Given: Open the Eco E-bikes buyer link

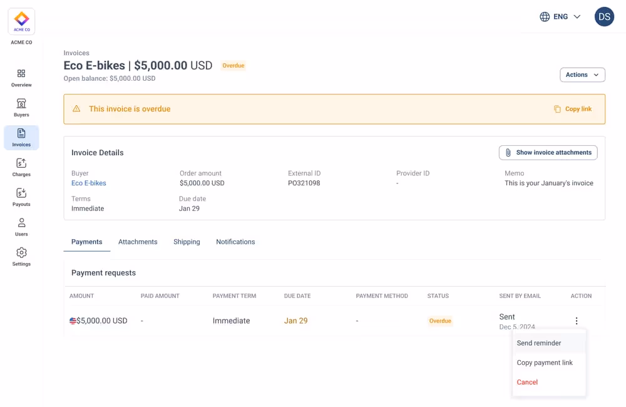Looking at the screenshot, I should point(89,183).
